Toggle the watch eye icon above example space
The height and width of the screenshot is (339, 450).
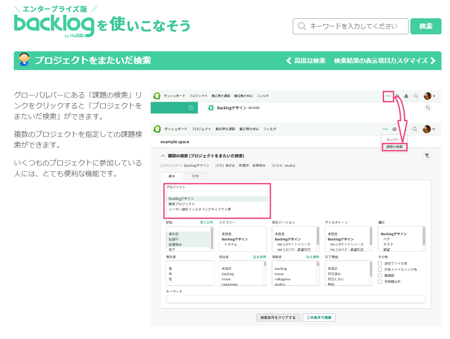394,129
